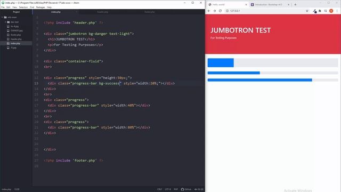Open the View menu in Atom
This screenshot has width=341, height=192.
click(14, 7)
